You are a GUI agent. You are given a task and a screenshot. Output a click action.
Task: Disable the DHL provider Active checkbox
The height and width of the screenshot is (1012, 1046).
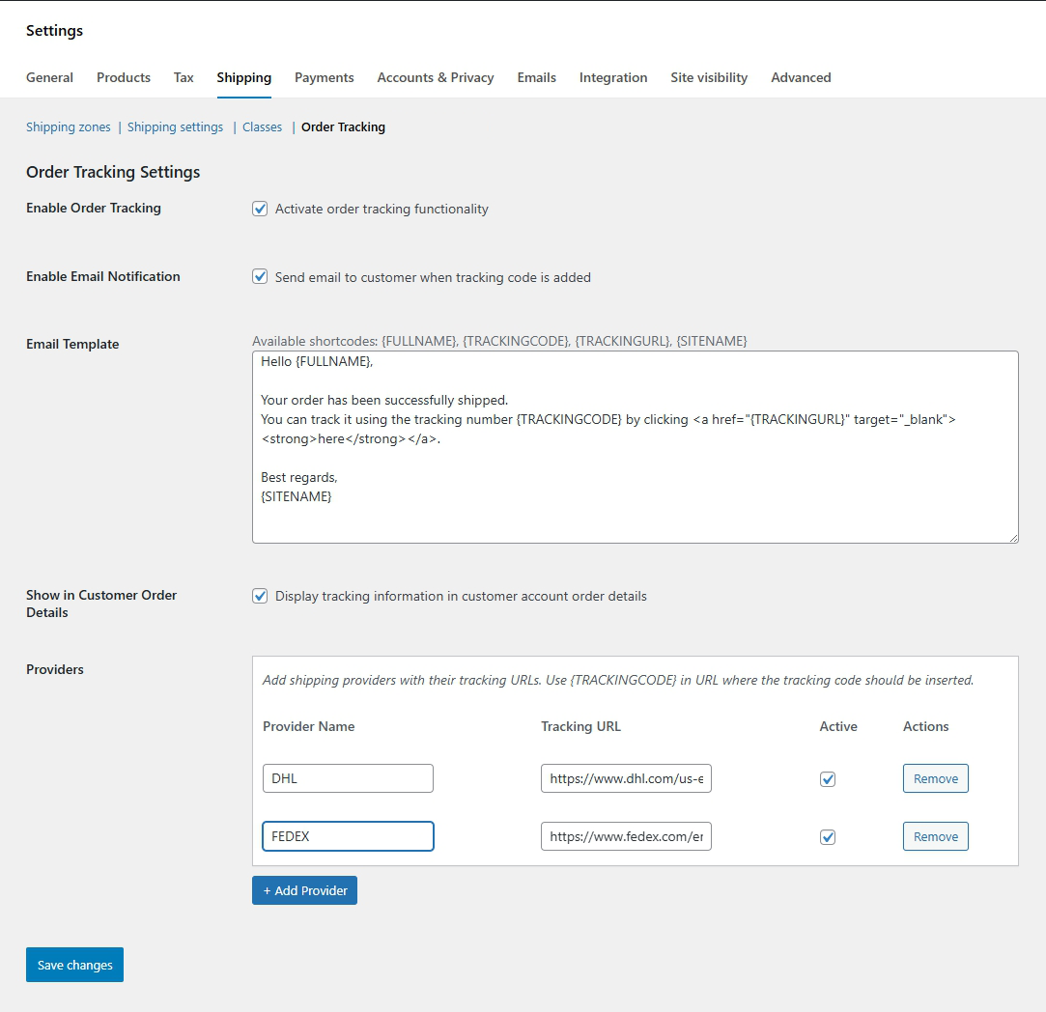(x=828, y=779)
